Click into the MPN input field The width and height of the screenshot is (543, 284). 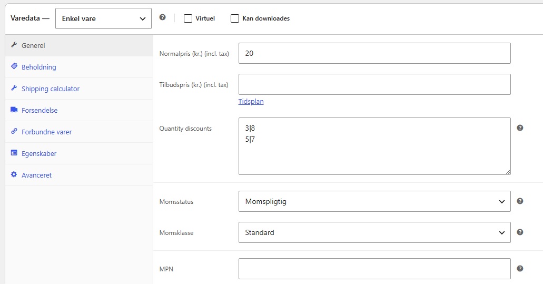[x=374, y=269]
